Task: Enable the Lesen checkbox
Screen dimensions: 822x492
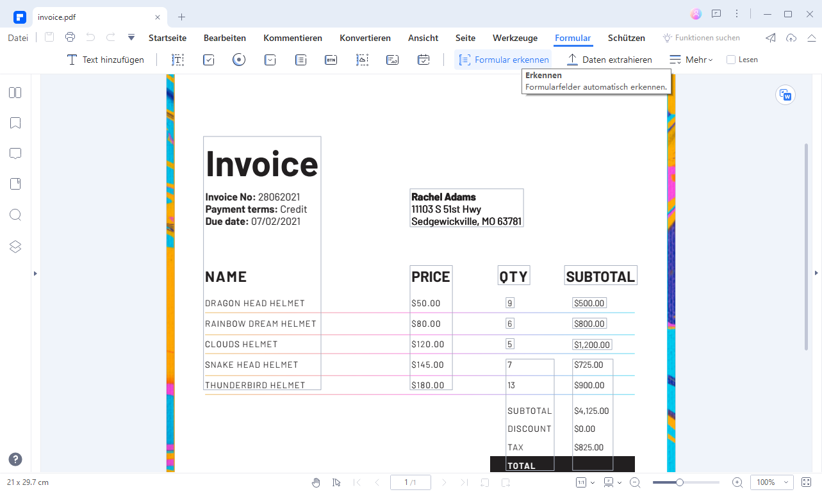Action: click(731, 60)
